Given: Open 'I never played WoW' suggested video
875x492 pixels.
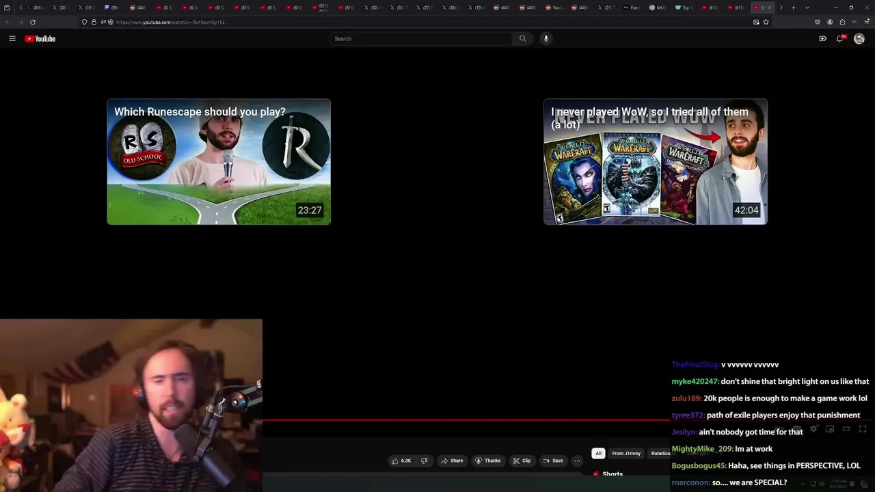Looking at the screenshot, I should tap(656, 162).
